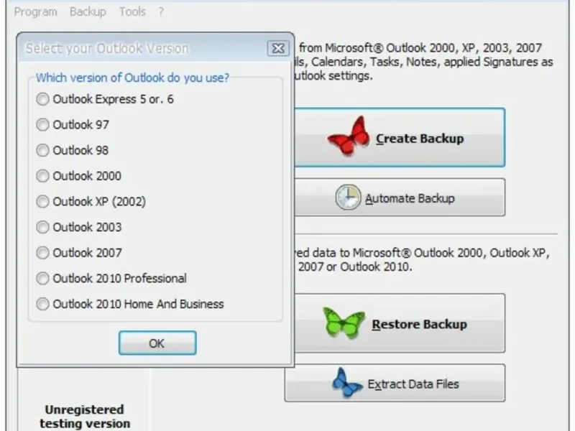Open Extract Data Files by its label
The height and width of the screenshot is (431, 575).
coord(413,384)
